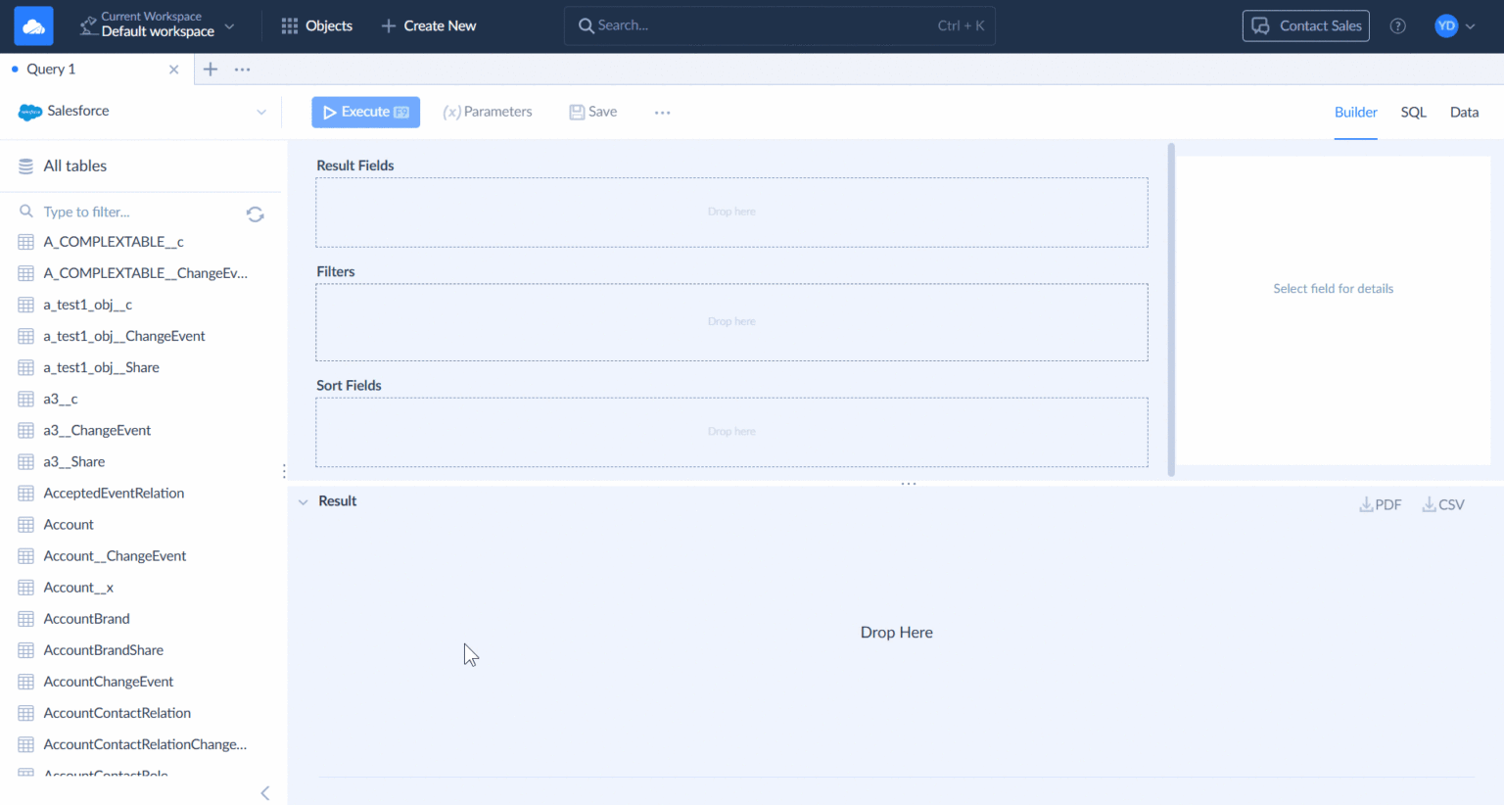This screenshot has width=1504, height=805.
Task: Click the Contact Sales button
Action: coord(1305,25)
